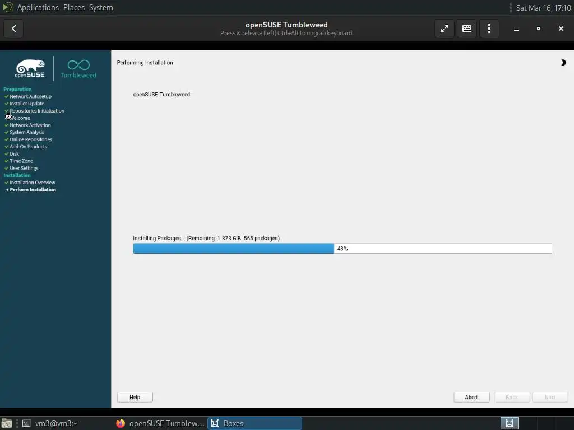The image size is (574, 430).
Task: Select Network Activation step
Action: (30, 125)
